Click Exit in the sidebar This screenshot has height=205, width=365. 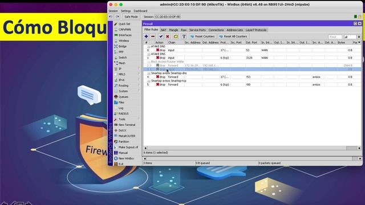tap(121, 164)
